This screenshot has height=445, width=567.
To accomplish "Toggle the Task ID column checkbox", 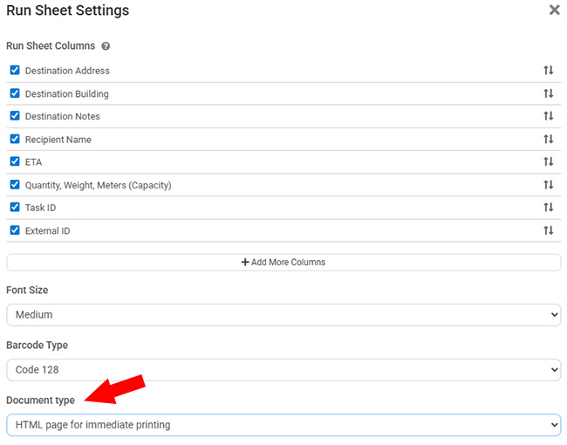I will (15, 208).
